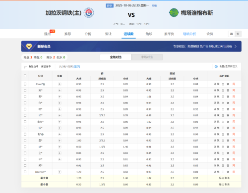
Task: Click 主 history link in the Crow* row
Action: pyautogui.click(x=223, y=84)
